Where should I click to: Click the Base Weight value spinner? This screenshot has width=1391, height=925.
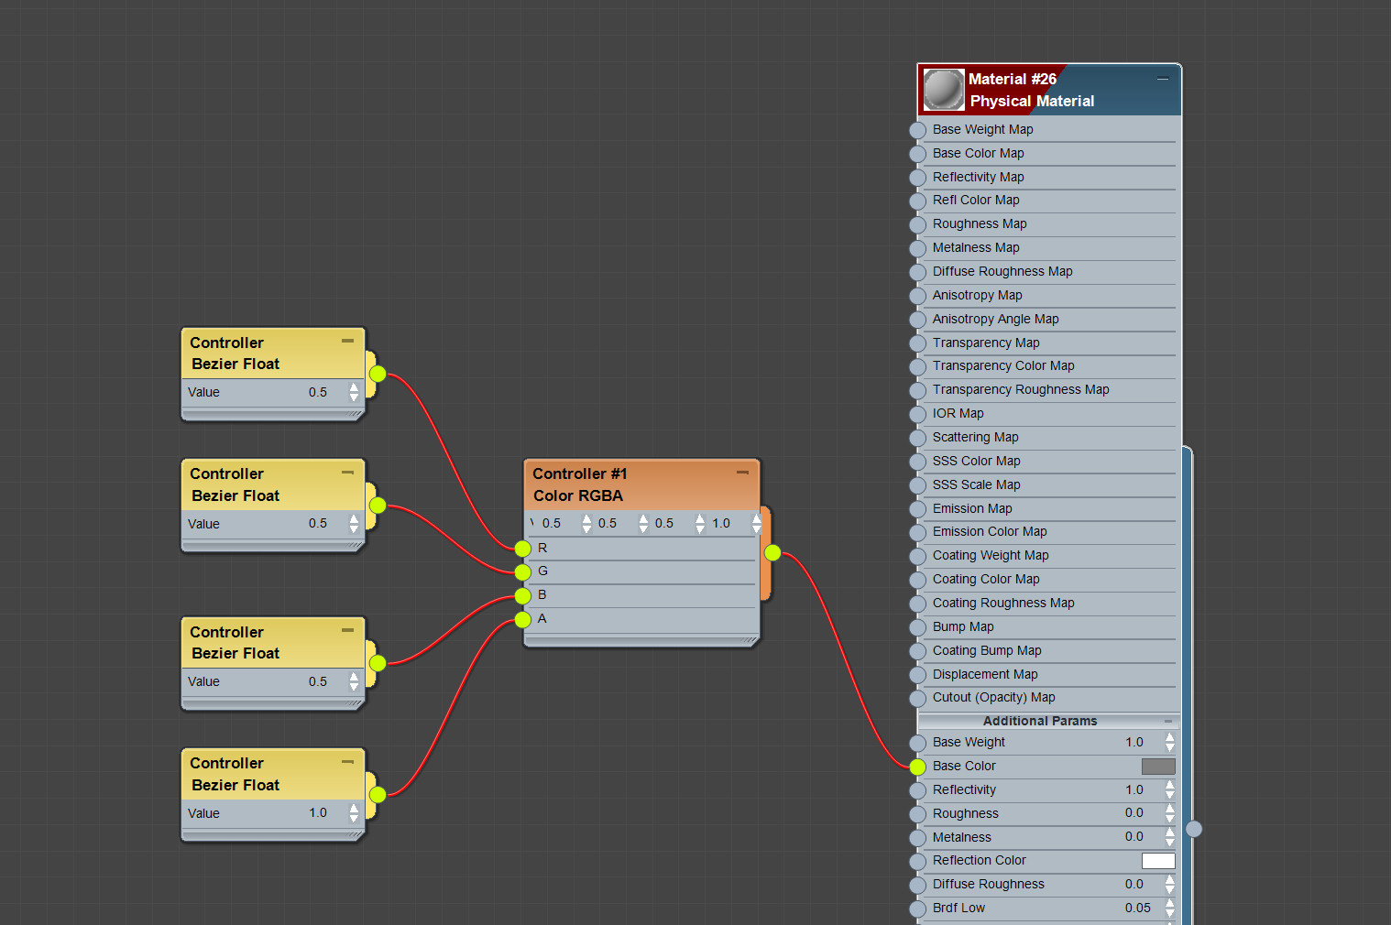(1170, 743)
